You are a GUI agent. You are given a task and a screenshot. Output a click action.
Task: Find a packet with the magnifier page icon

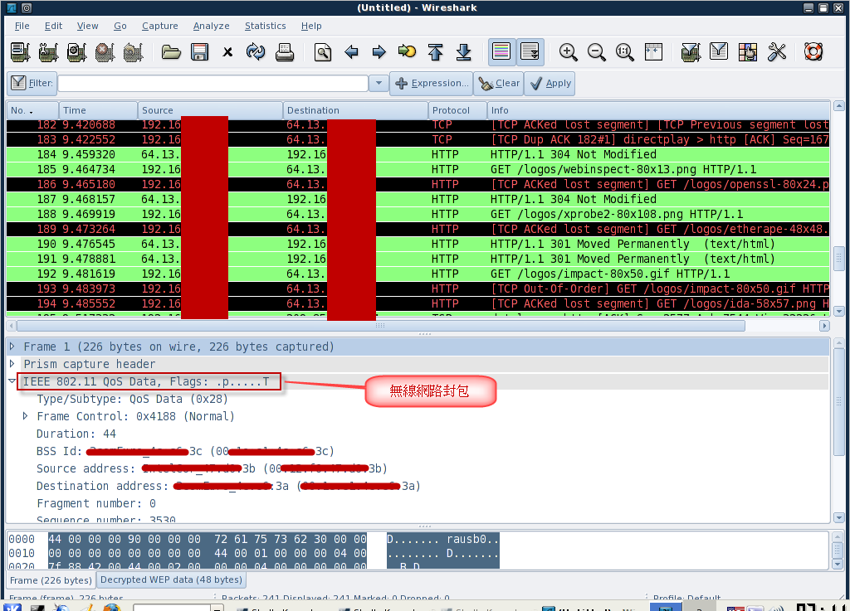point(323,52)
